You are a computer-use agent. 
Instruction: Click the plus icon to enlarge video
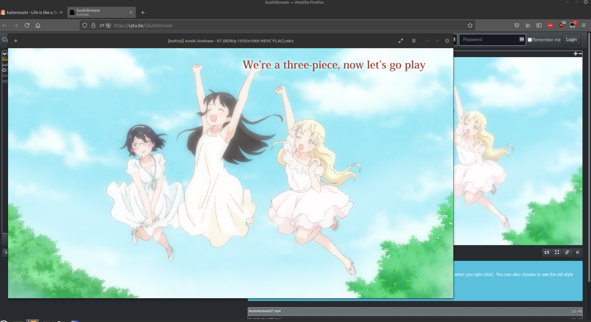575,54
